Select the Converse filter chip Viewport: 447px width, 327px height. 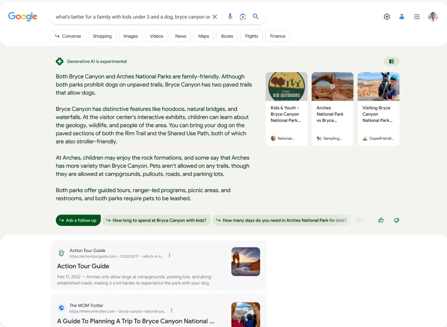click(68, 36)
